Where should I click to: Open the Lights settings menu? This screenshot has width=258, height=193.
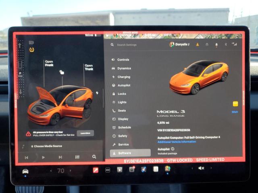[x=120, y=102]
